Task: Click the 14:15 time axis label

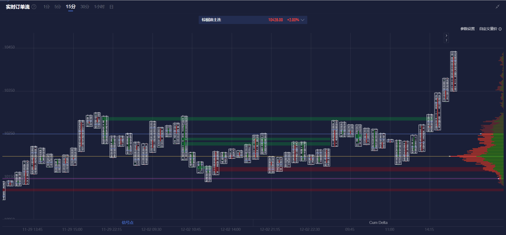Action: (x=429, y=229)
